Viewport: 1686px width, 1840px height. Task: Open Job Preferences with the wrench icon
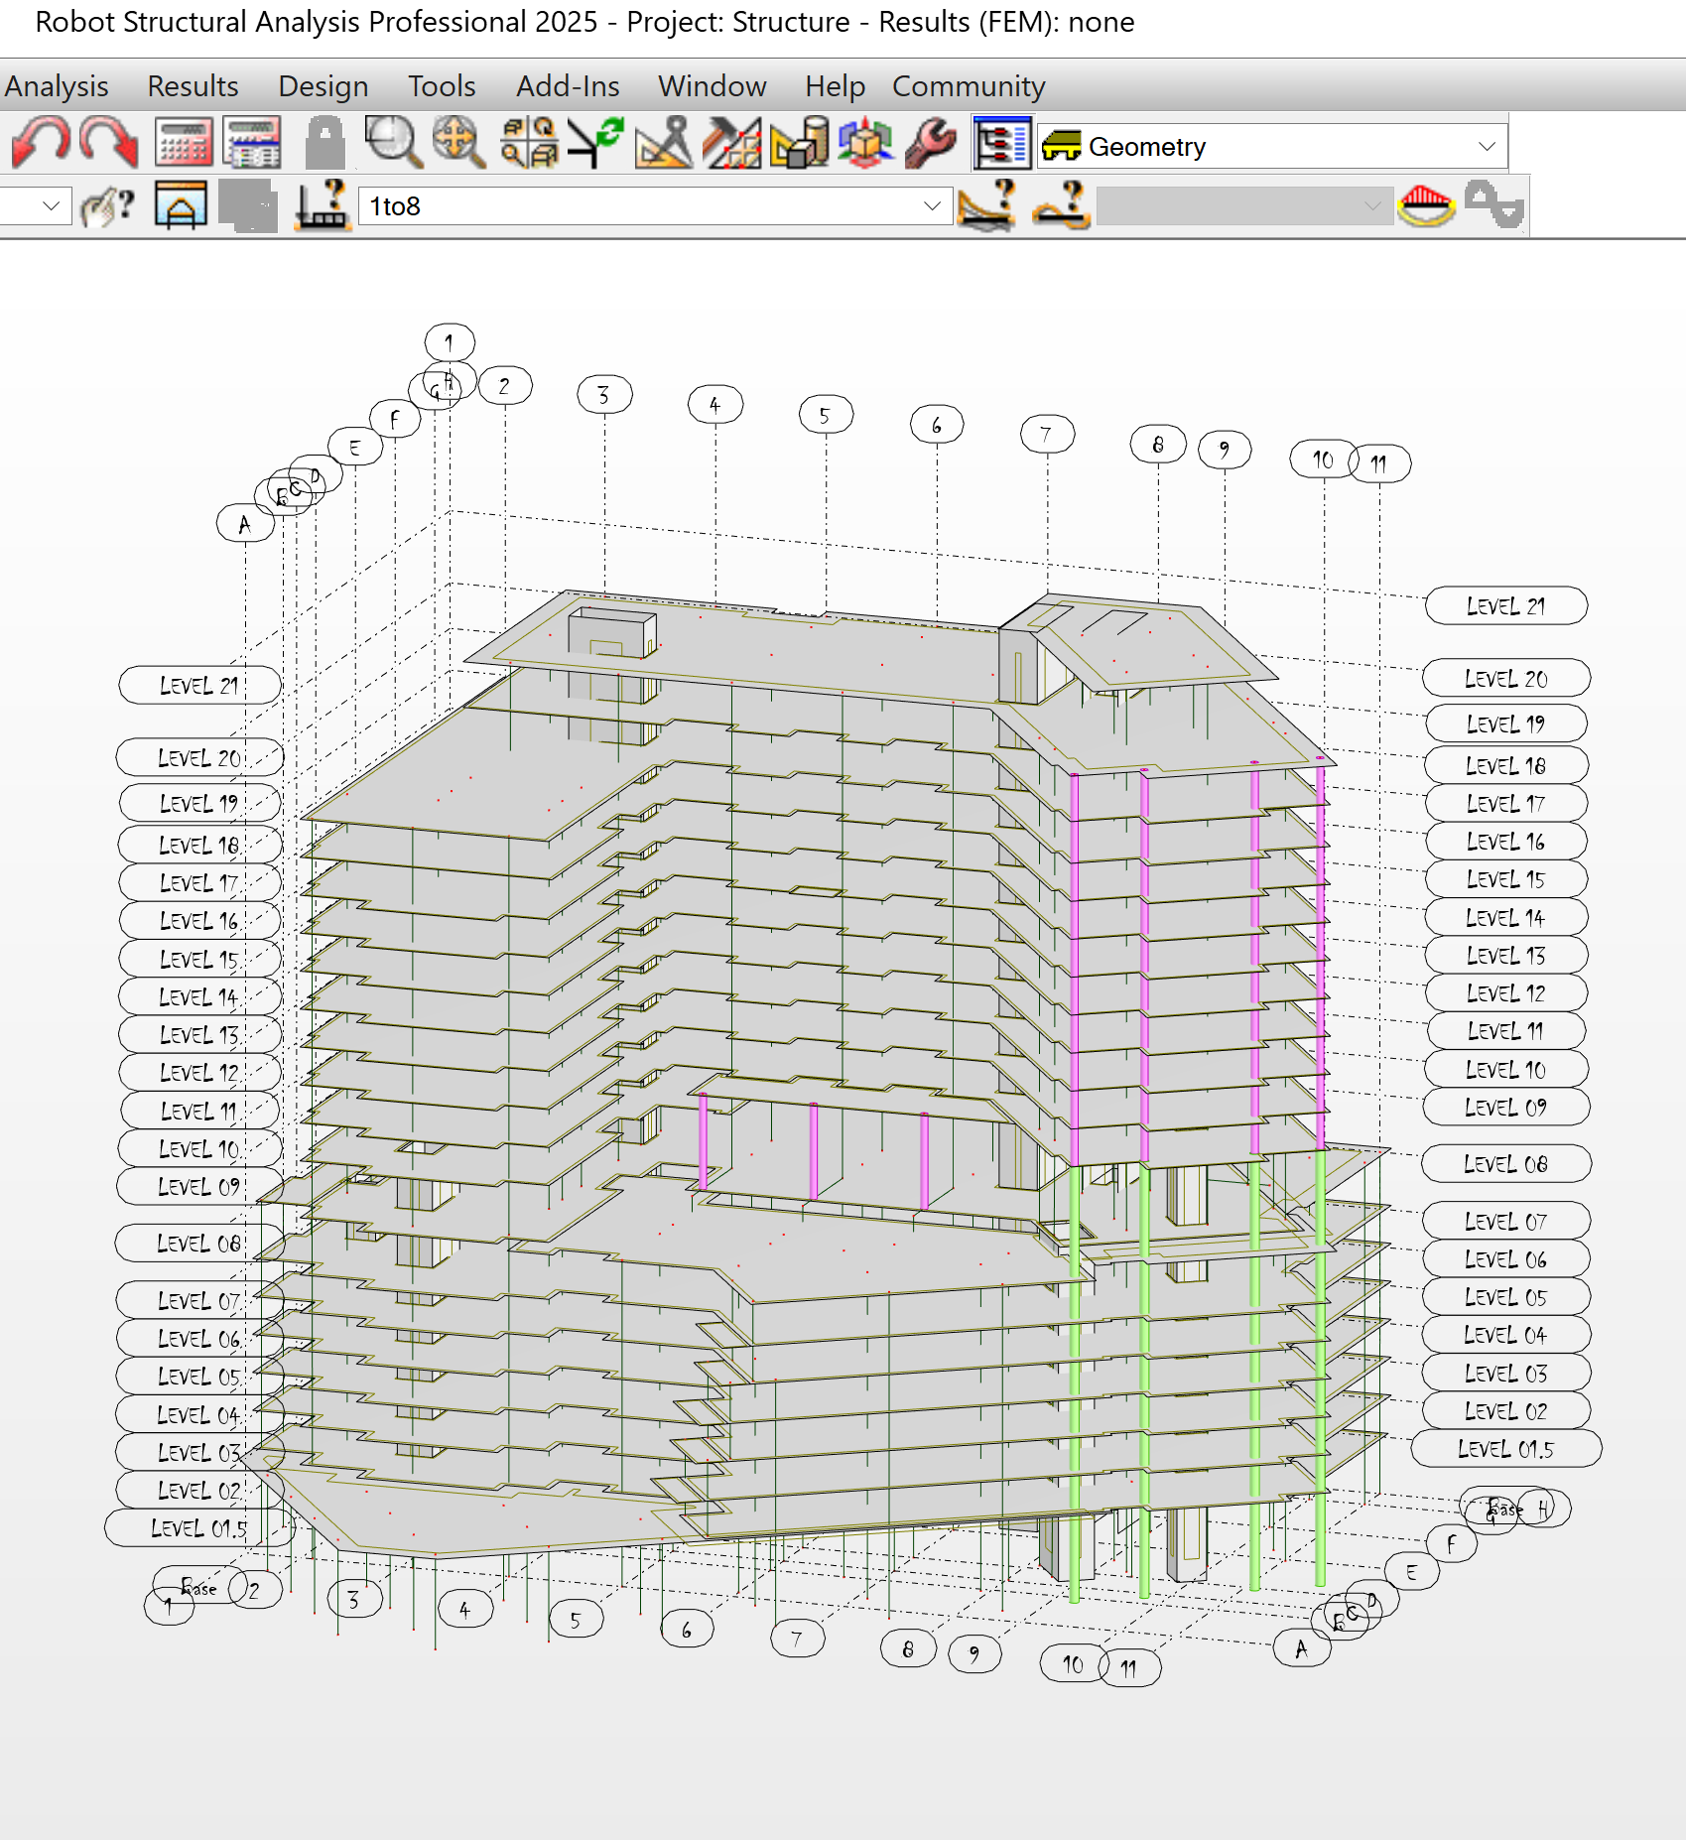[929, 142]
